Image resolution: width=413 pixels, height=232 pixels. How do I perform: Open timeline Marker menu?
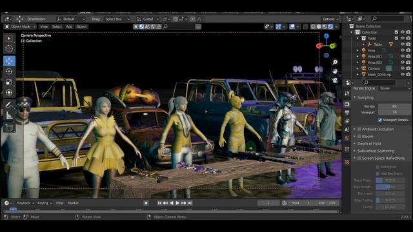coord(73,203)
